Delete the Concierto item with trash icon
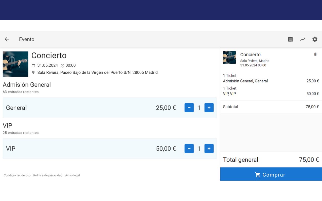 coord(315,54)
